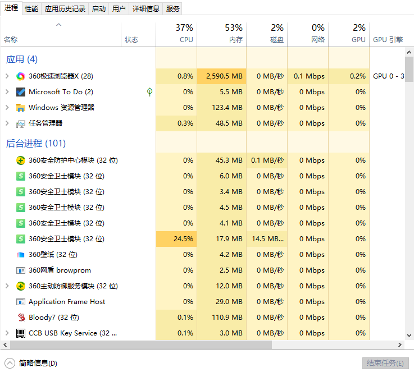Click the 简略信息(D) link
Screen dimensions: 414x377
[38, 364]
